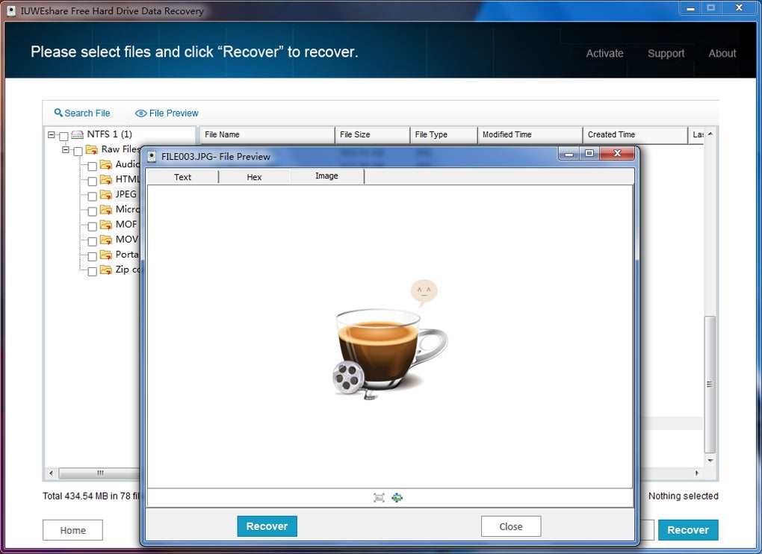Check the HTML folder checkbox
This screenshot has width=762, height=554.
pyautogui.click(x=92, y=181)
